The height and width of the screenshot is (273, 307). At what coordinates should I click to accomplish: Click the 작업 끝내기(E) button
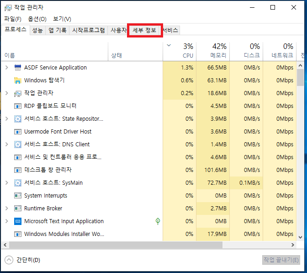281,260
